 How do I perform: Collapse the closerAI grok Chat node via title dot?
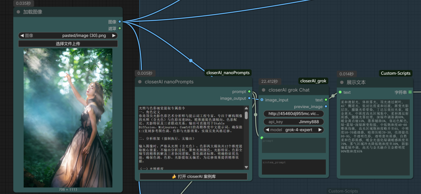pos(264,90)
